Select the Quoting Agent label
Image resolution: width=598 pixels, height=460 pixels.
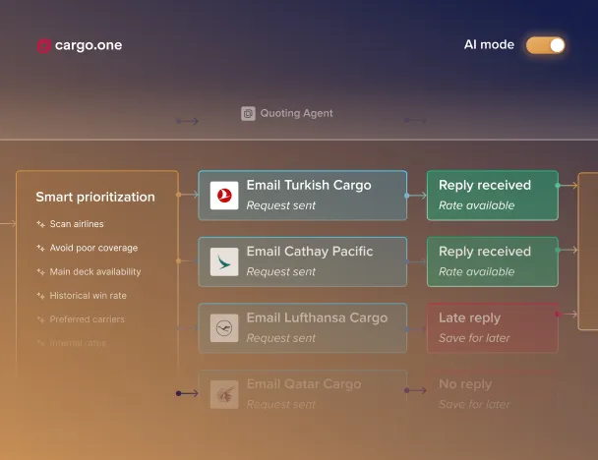(x=296, y=113)
